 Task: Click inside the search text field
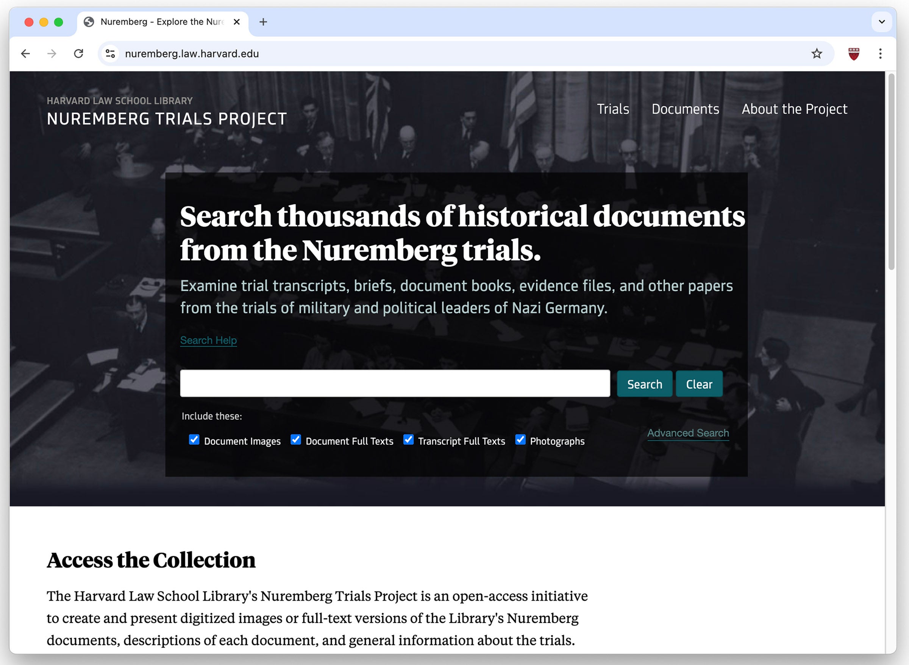394,383
